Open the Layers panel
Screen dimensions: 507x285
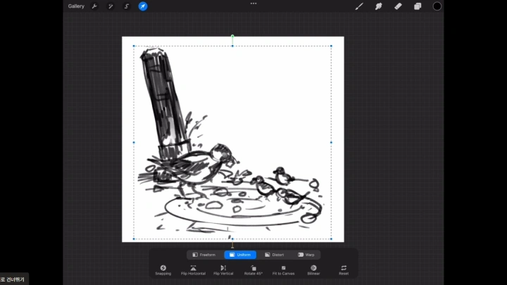pos(418,6)
